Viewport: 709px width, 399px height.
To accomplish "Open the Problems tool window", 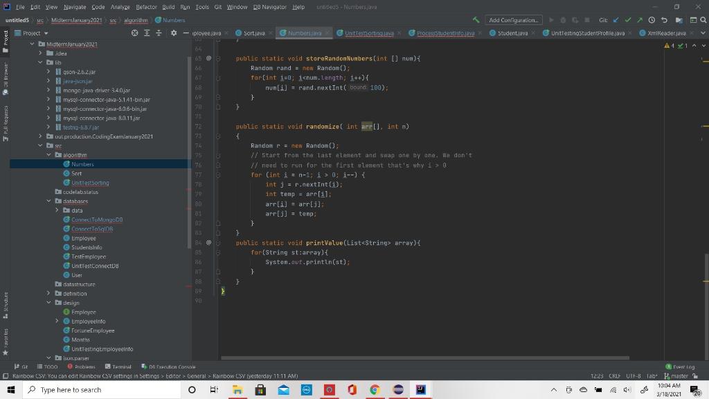I will click(x=84, y=366).
